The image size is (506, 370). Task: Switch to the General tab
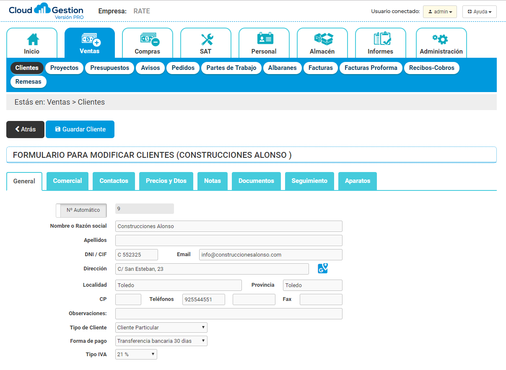(x=24, y=181)
